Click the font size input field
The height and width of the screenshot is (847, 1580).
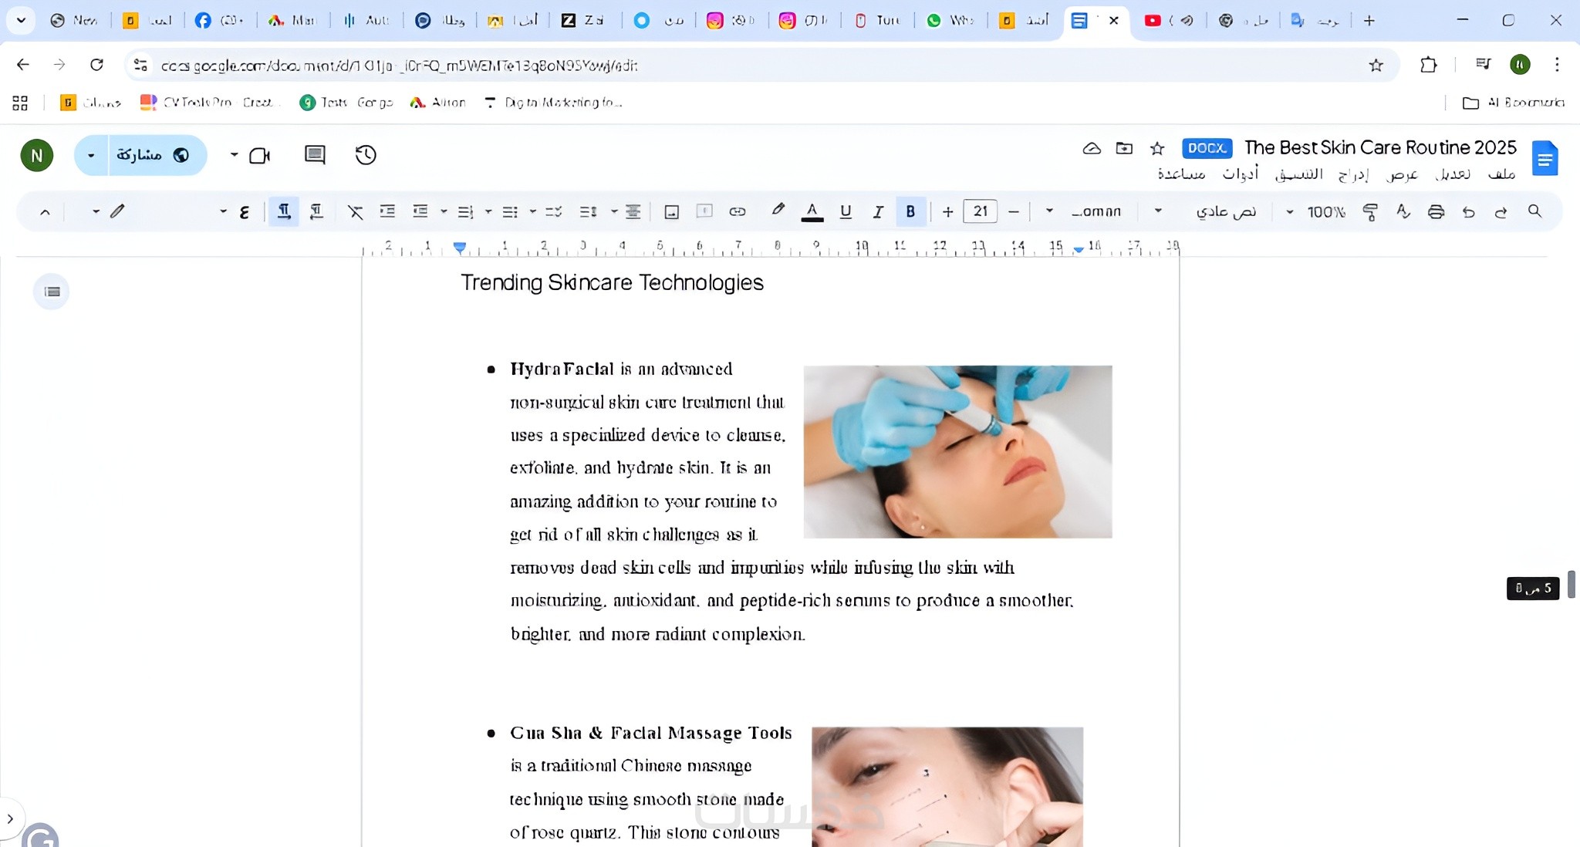[980, 211]
